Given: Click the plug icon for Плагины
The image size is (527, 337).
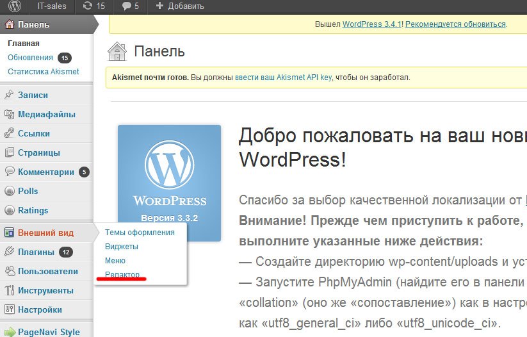Looking at the screenshot, I should tap(10, 252).
